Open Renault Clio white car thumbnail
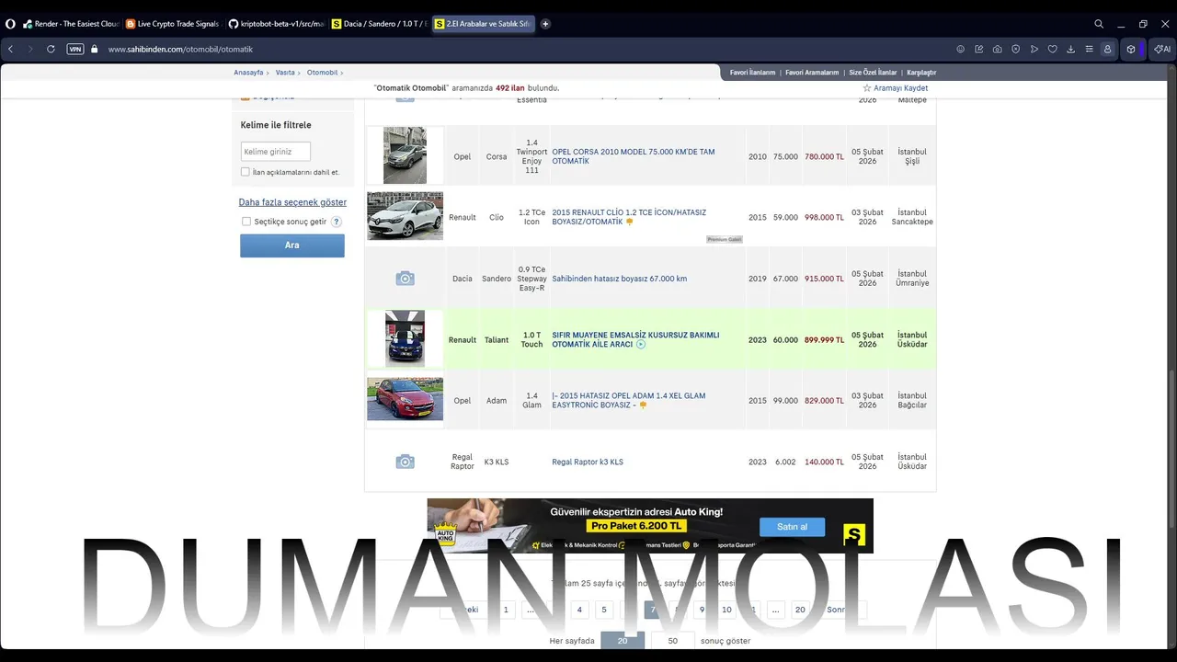The width and height of the screenshot is (1177, 662). [x=405, y=216]
